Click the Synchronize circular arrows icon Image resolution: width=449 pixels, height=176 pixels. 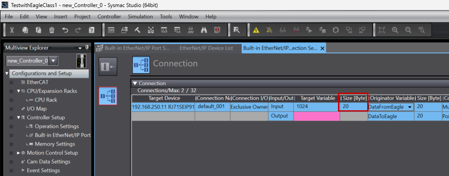pyautogui.click(x=336, y=30)
